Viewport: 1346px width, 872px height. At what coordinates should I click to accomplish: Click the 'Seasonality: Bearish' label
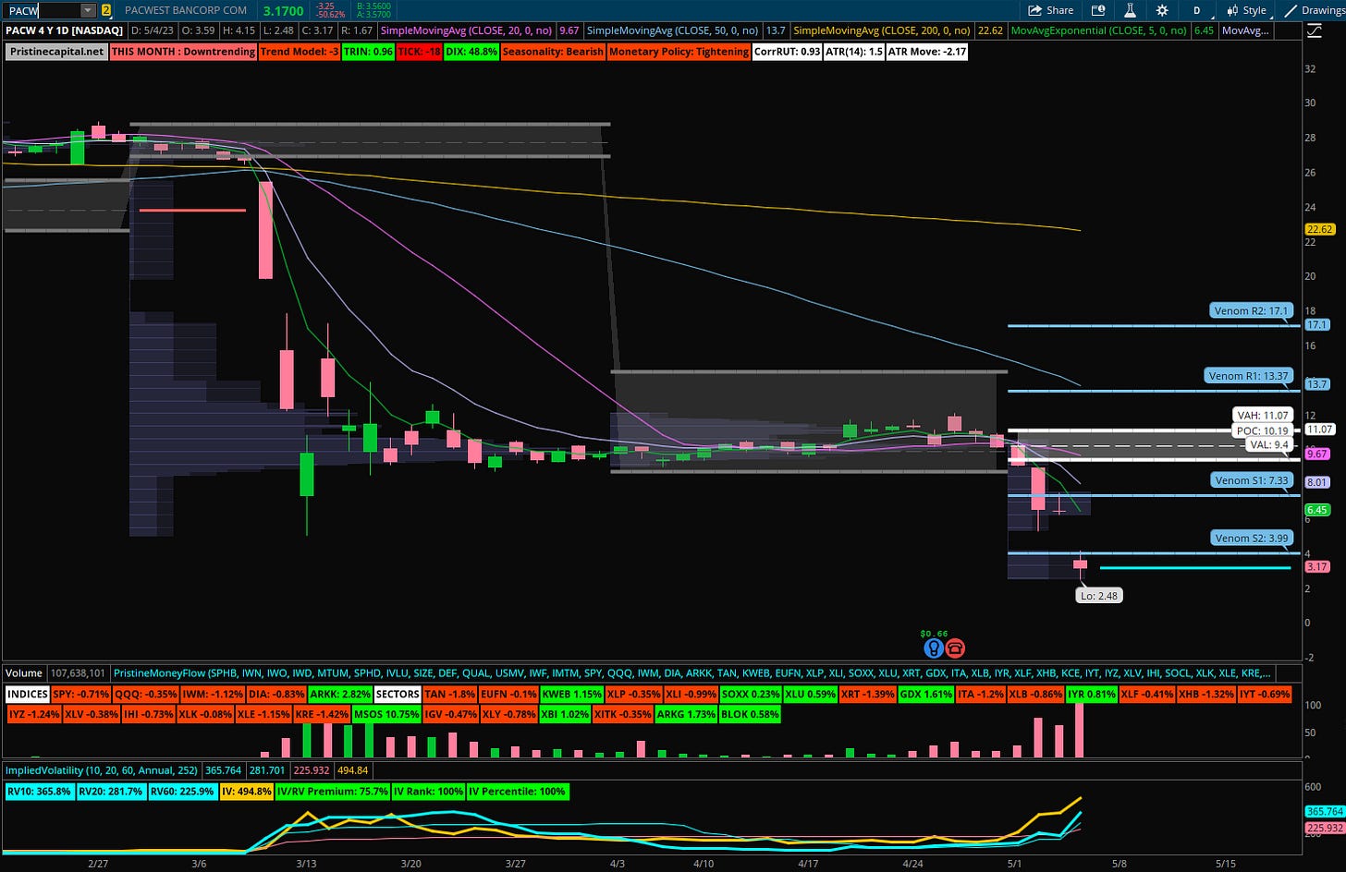coord(553,52)
